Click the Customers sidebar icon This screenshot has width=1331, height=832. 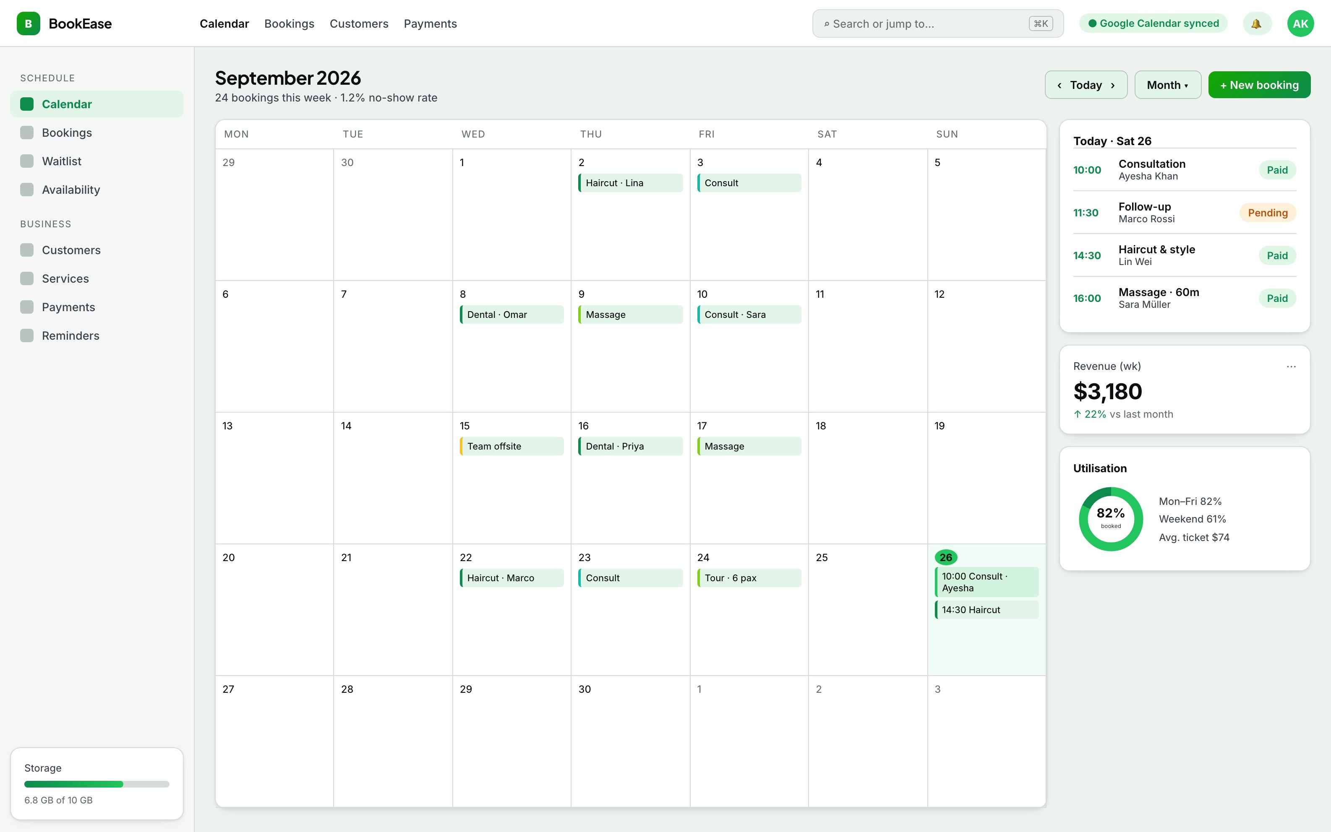click(27, 250)
